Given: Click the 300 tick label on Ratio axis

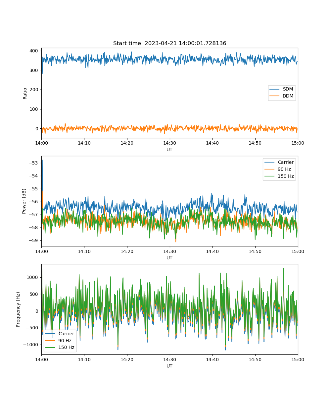Looking at the screenshot, I should 34,70.
